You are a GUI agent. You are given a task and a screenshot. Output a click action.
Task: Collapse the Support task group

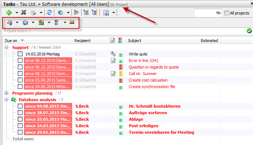pyautogui.click(x=7, y=47)
